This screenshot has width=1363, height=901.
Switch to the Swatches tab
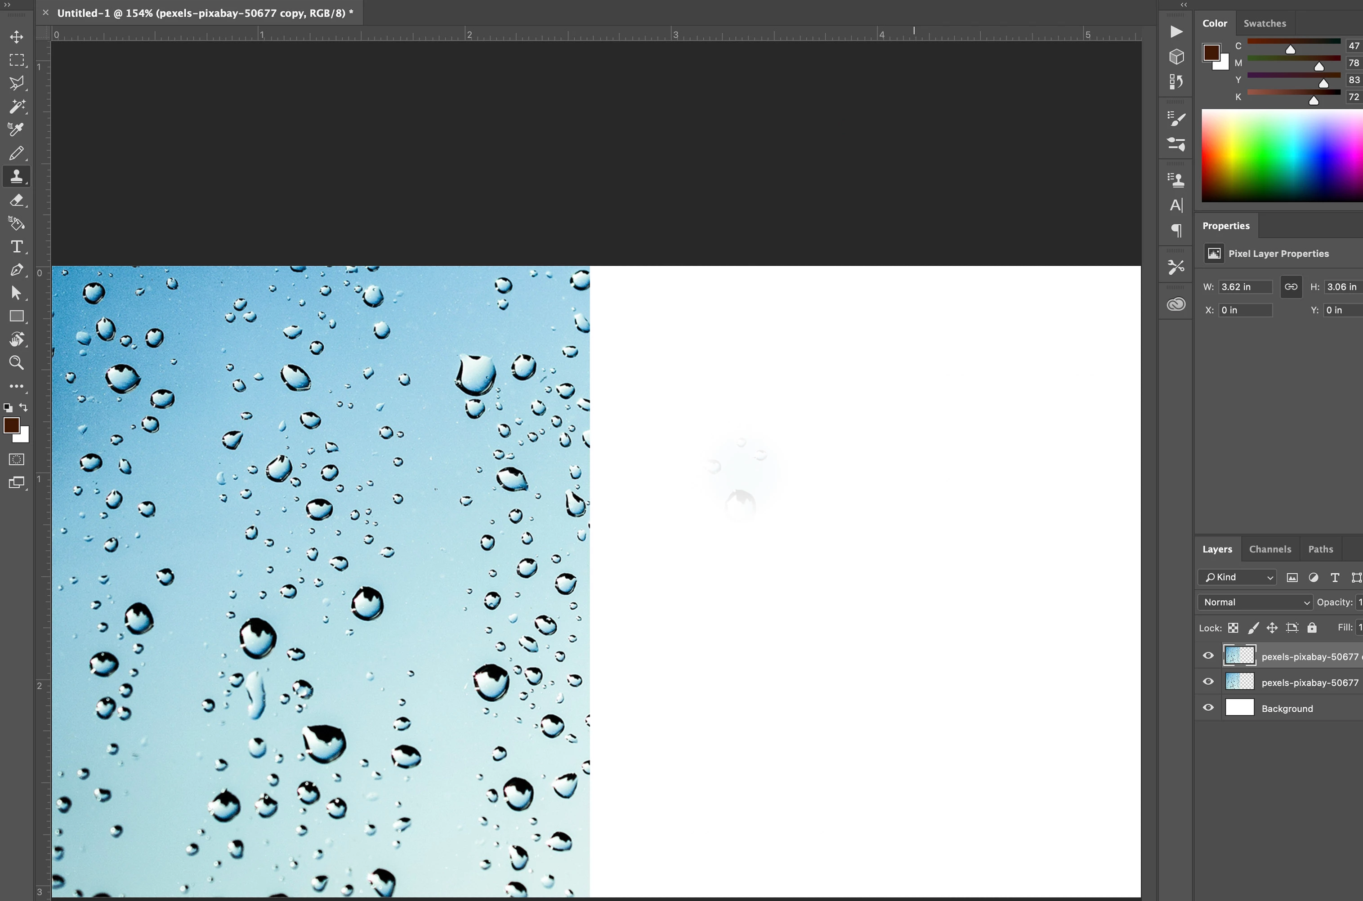1264,23
